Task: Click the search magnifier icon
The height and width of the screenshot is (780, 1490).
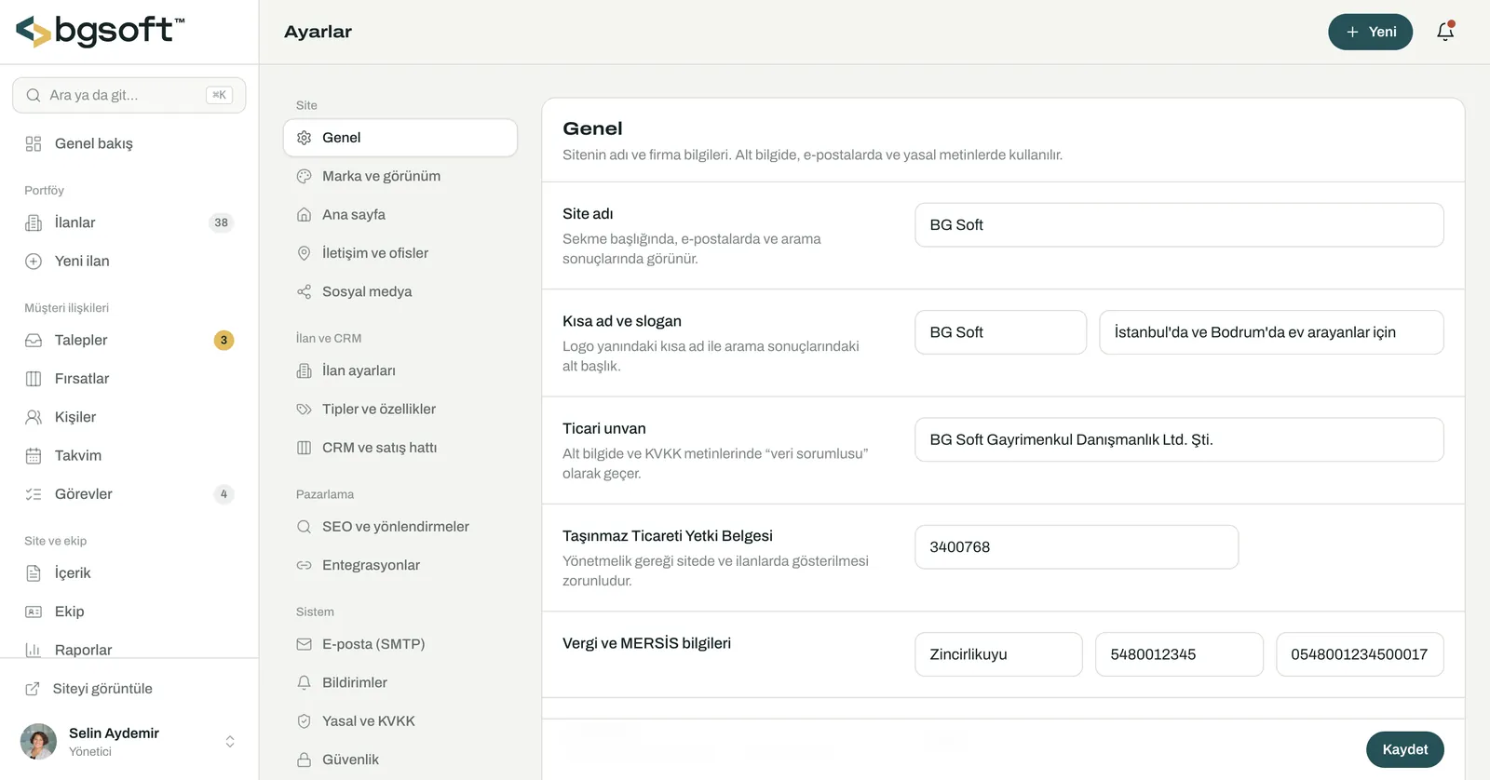Action: pos(34,95)
